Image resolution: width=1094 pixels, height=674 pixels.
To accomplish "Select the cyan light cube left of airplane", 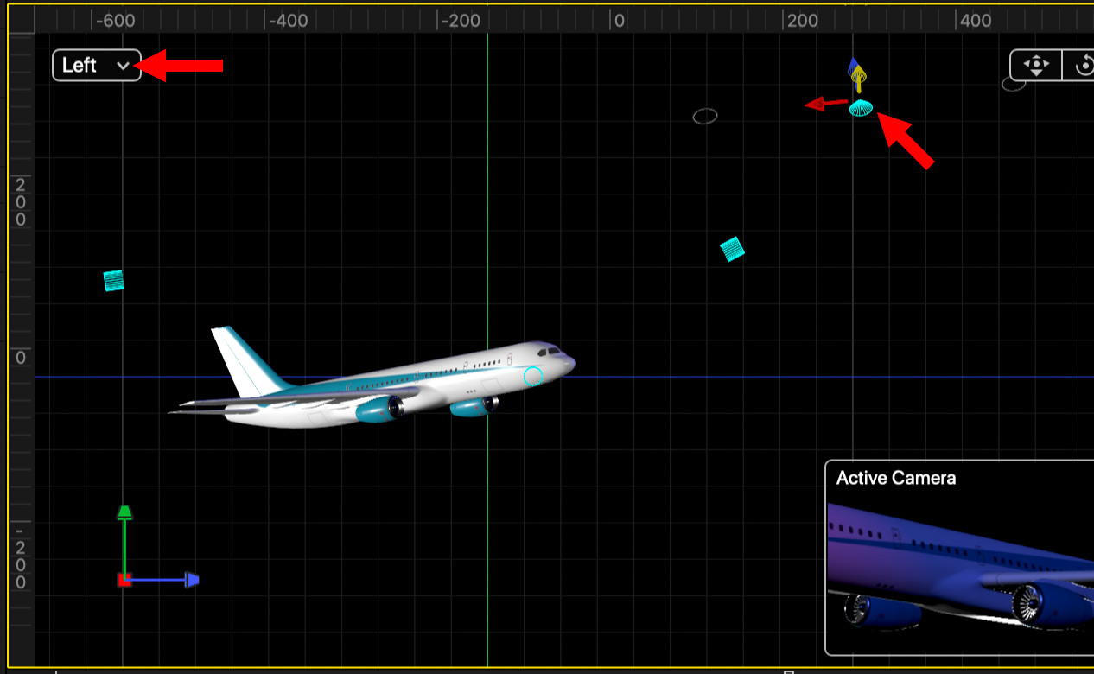I will coord(113,280).
